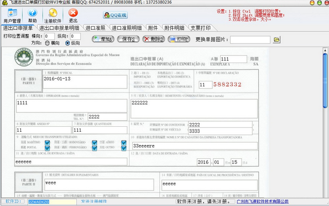Toggle the AÉREO transport checkbox
Viewport: 329px width, 206px height.
[x=124, y=142]
